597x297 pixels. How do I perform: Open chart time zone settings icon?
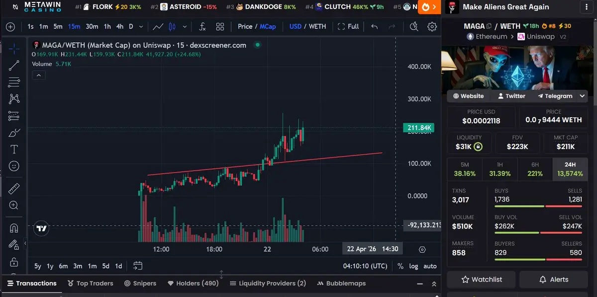pos(422,249)
